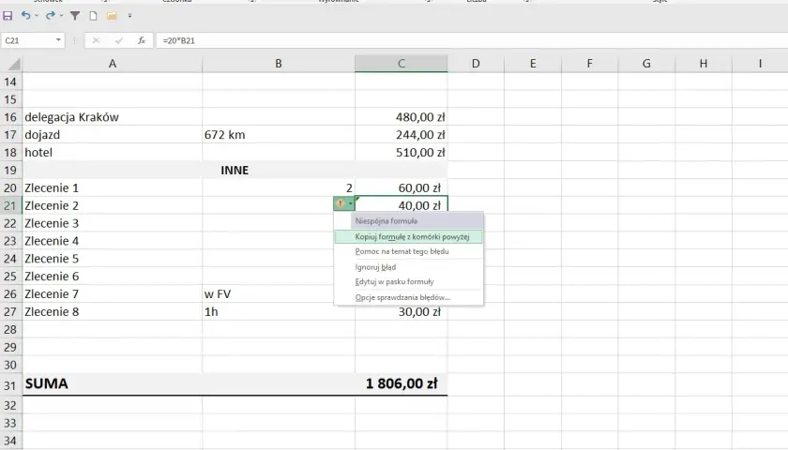Open the undo history dropdown arrow

click(37, 16)
